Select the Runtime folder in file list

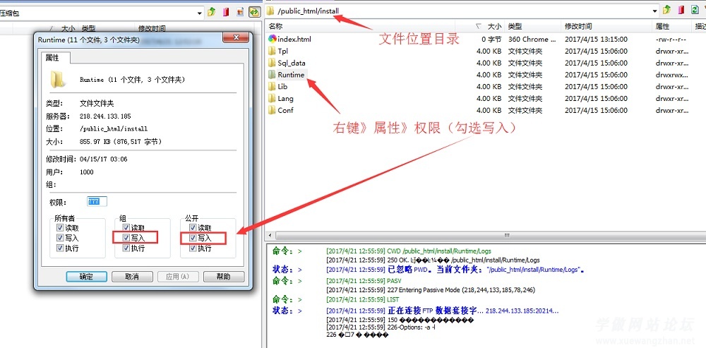pos(290,75)
